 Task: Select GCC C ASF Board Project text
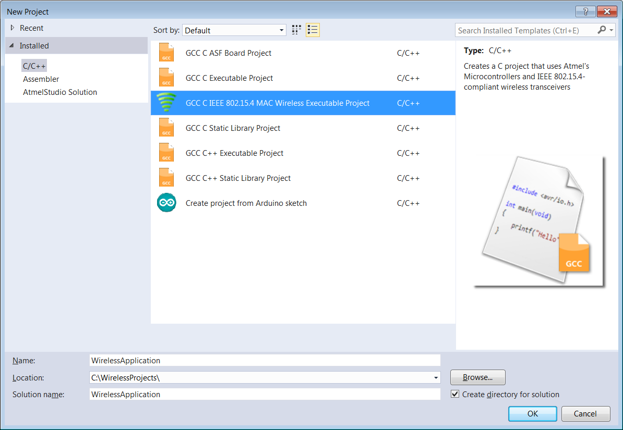(x=229, y=53)
